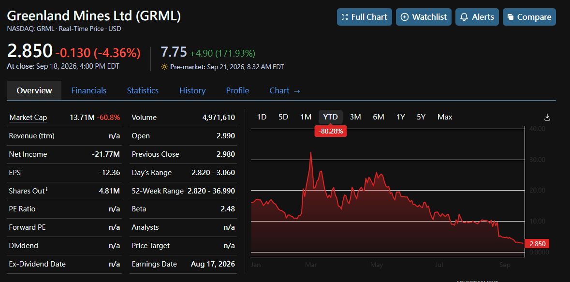570x282 pixels.
Task: Open the Alerts button
Action: (x=477, y=17)
